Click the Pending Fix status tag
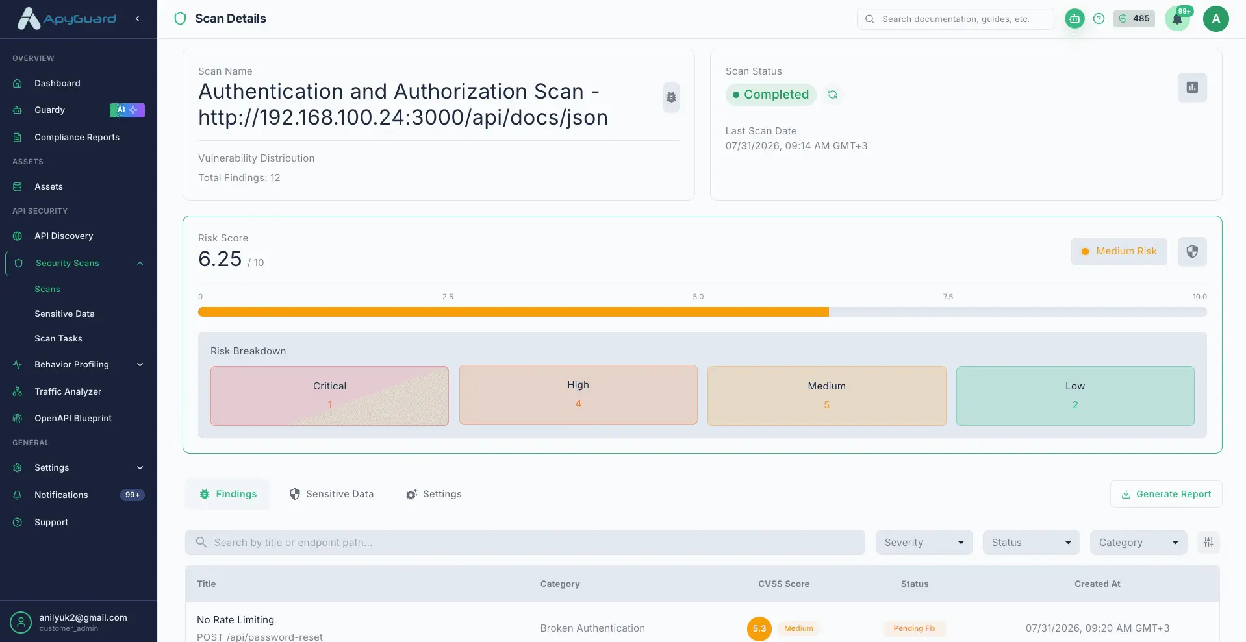The width and height of the screenshot is (1246, 642). [x=914, y=628]
